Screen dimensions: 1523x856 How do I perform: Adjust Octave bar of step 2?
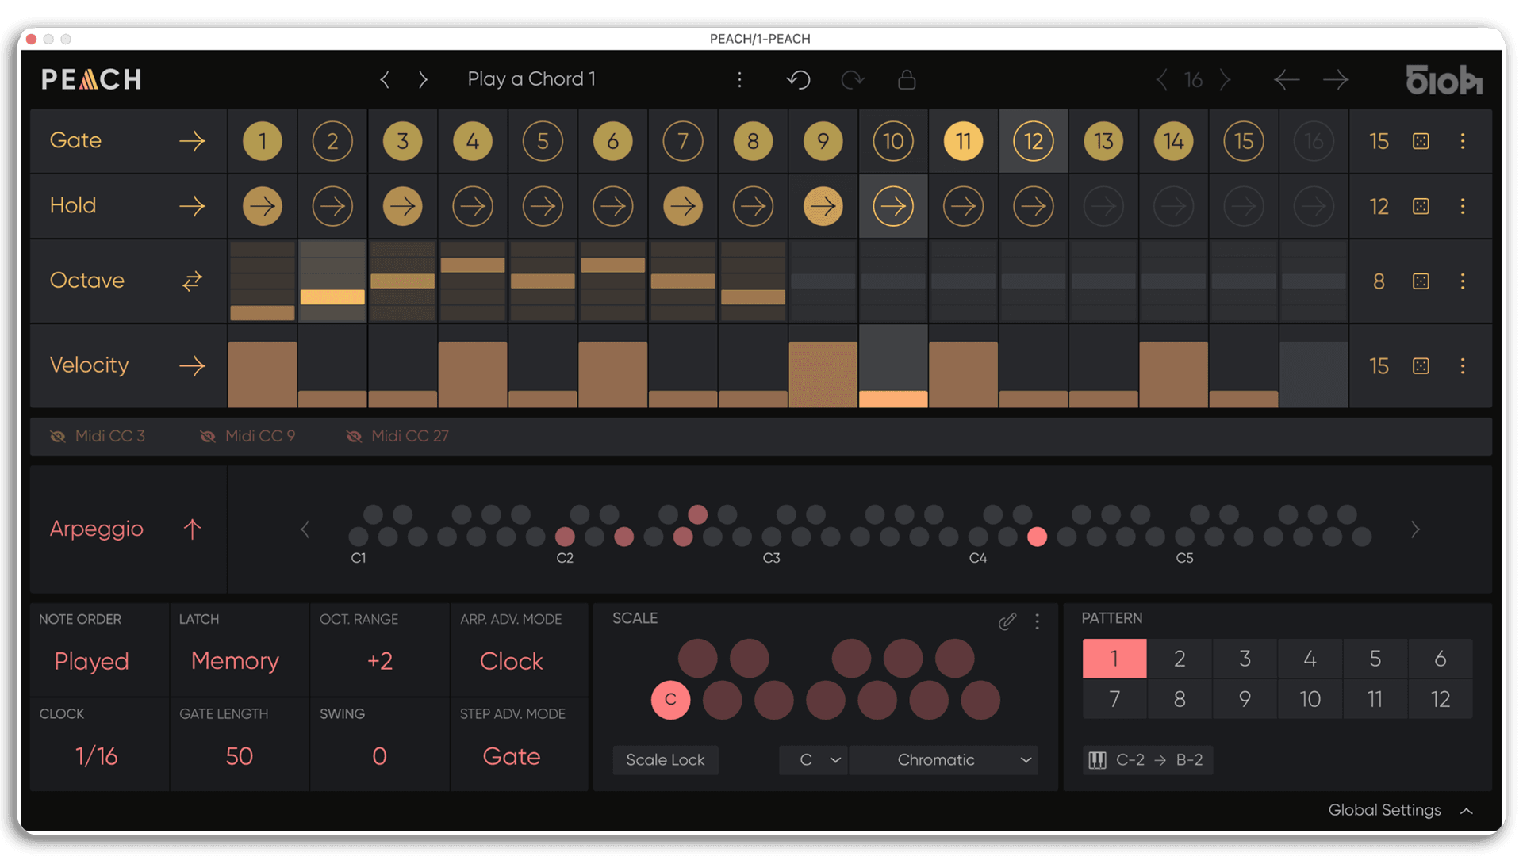coord(332,297)
